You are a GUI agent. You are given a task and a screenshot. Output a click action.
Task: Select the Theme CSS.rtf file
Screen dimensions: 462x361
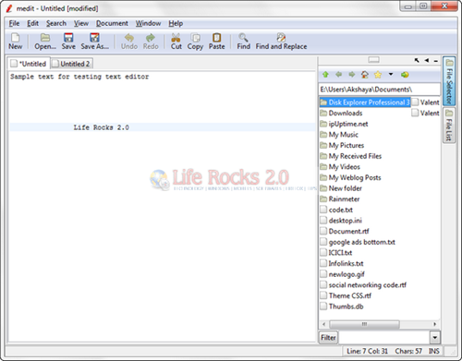click(346, 295)
